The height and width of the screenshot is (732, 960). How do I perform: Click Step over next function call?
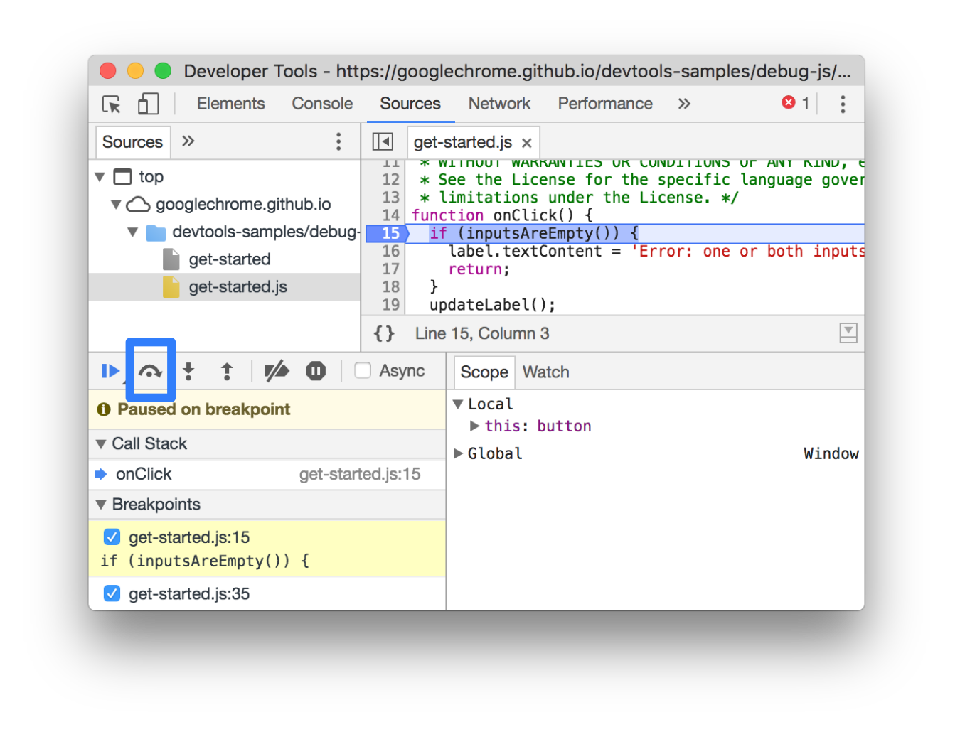(150, 371)
